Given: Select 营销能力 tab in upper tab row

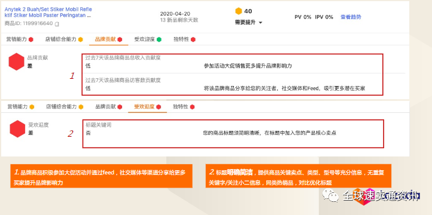Looking at the screenshot, I should [x=20, y=39].
